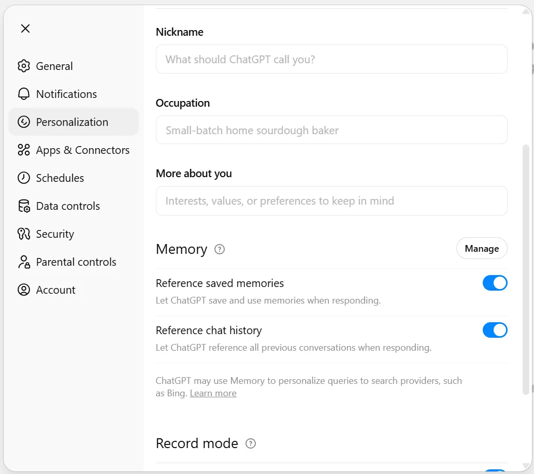Disable Reference saved memories toggle
This screenshot has width=534, height=474.
point(495,283)
